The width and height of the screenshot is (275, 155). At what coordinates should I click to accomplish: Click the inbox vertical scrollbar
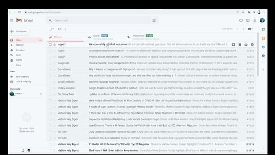coord(258,55)
